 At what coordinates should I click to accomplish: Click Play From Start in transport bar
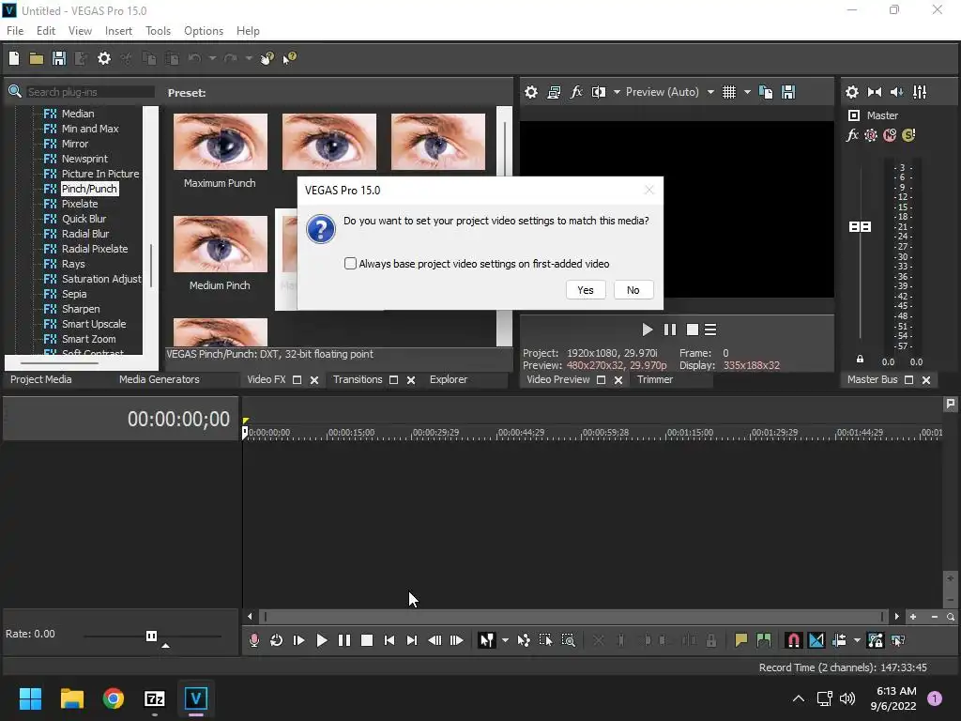(x=299, y=640)
